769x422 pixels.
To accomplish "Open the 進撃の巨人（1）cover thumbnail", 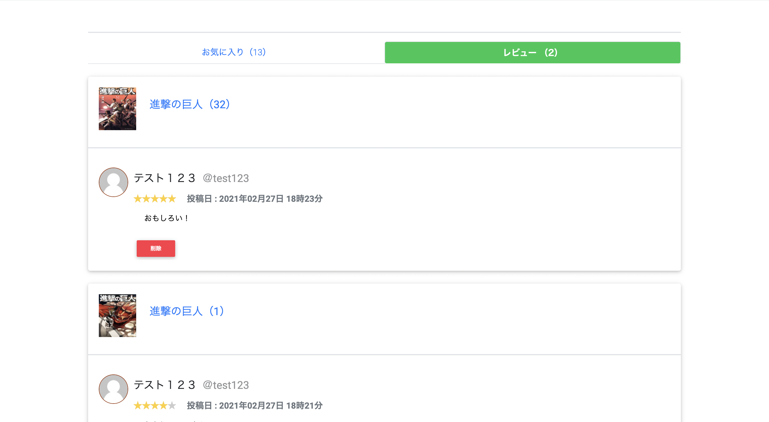I will pos(117,315).
